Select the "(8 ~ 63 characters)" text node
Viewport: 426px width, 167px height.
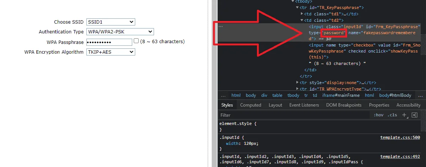337,63
